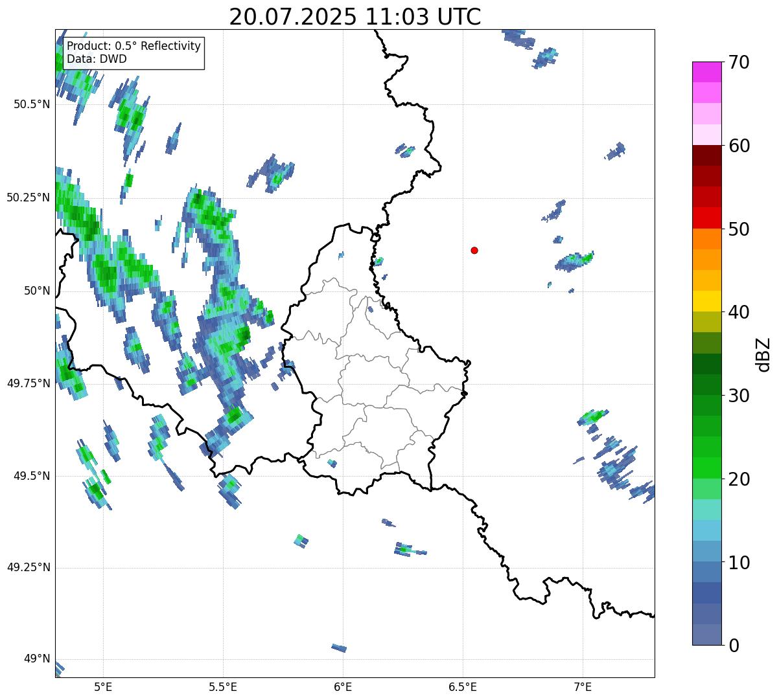Click the latitude label "50.25°N"
Viewport: 779px width, 700px height.
[29, 198]
